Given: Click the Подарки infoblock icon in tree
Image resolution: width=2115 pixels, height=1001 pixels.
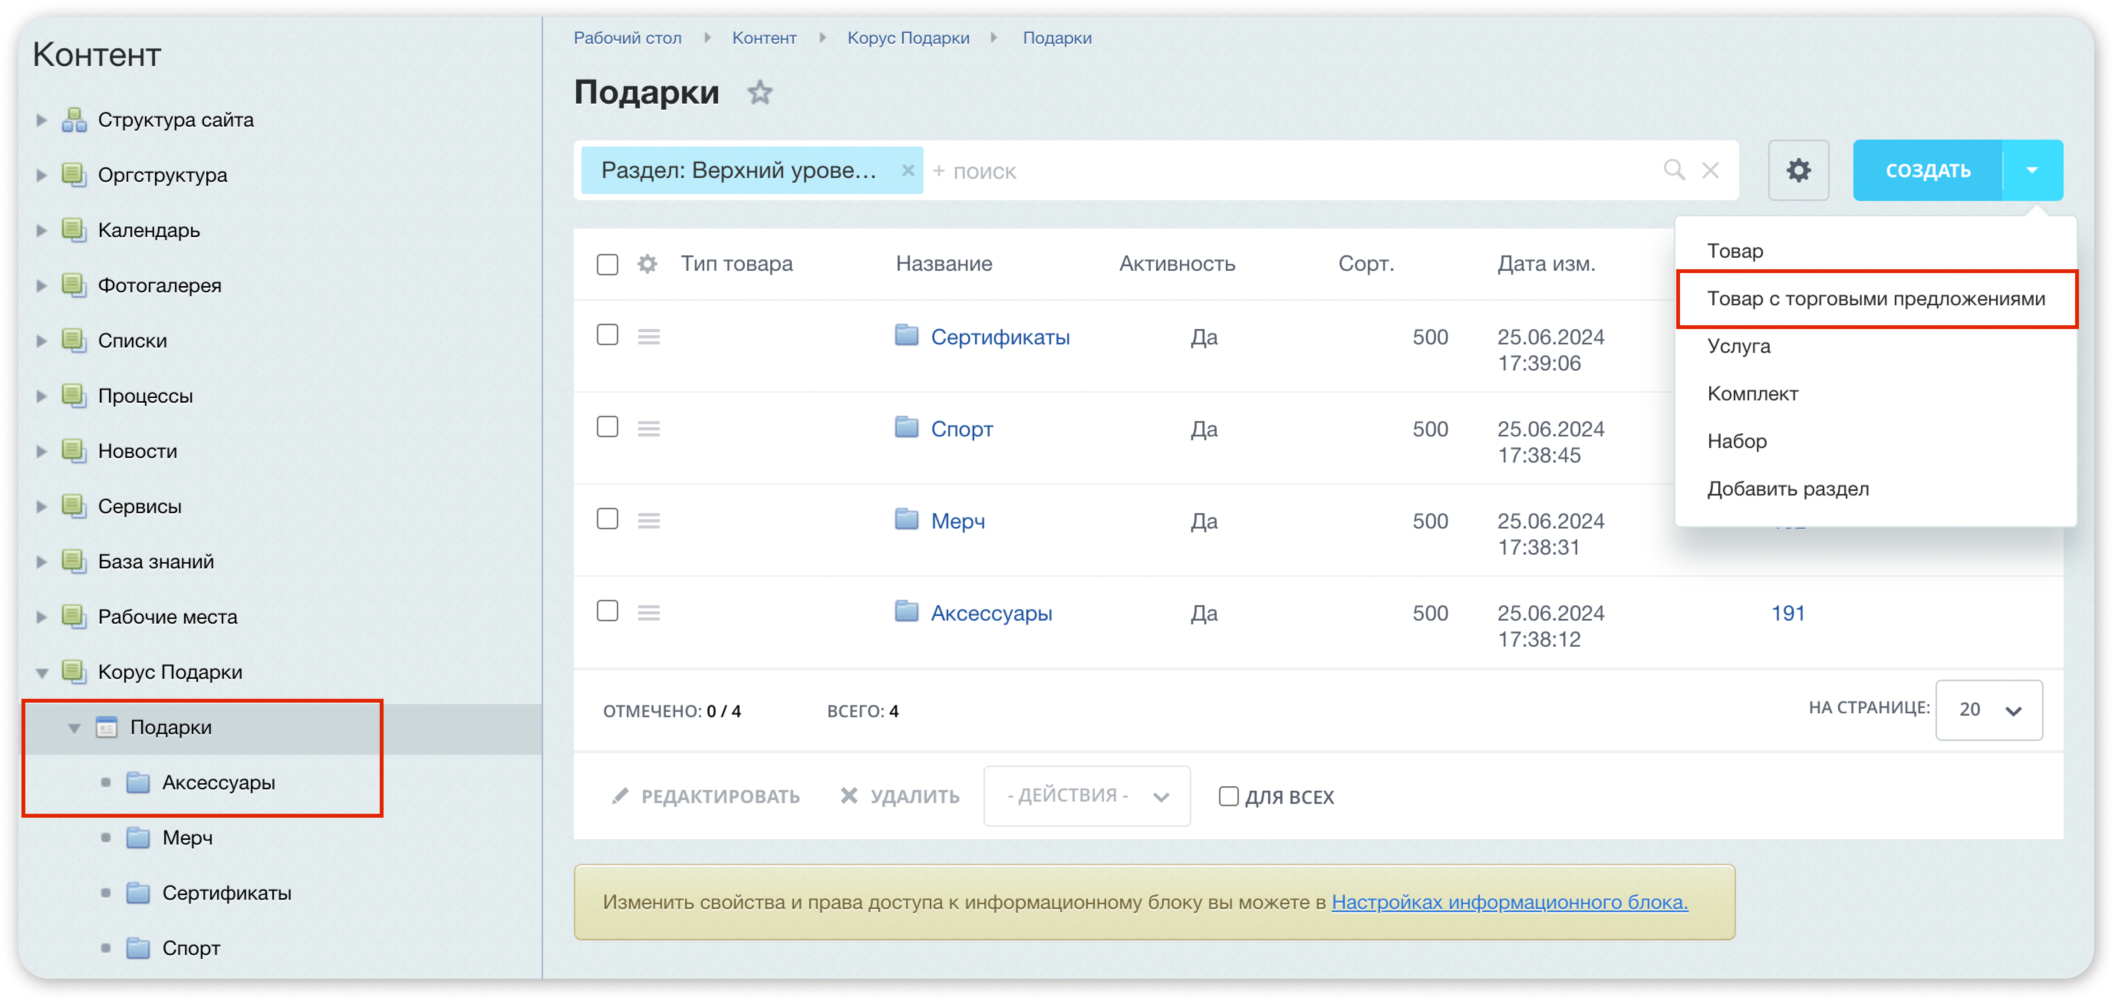Looking at the screenshot, I should [x=106, y=728].
